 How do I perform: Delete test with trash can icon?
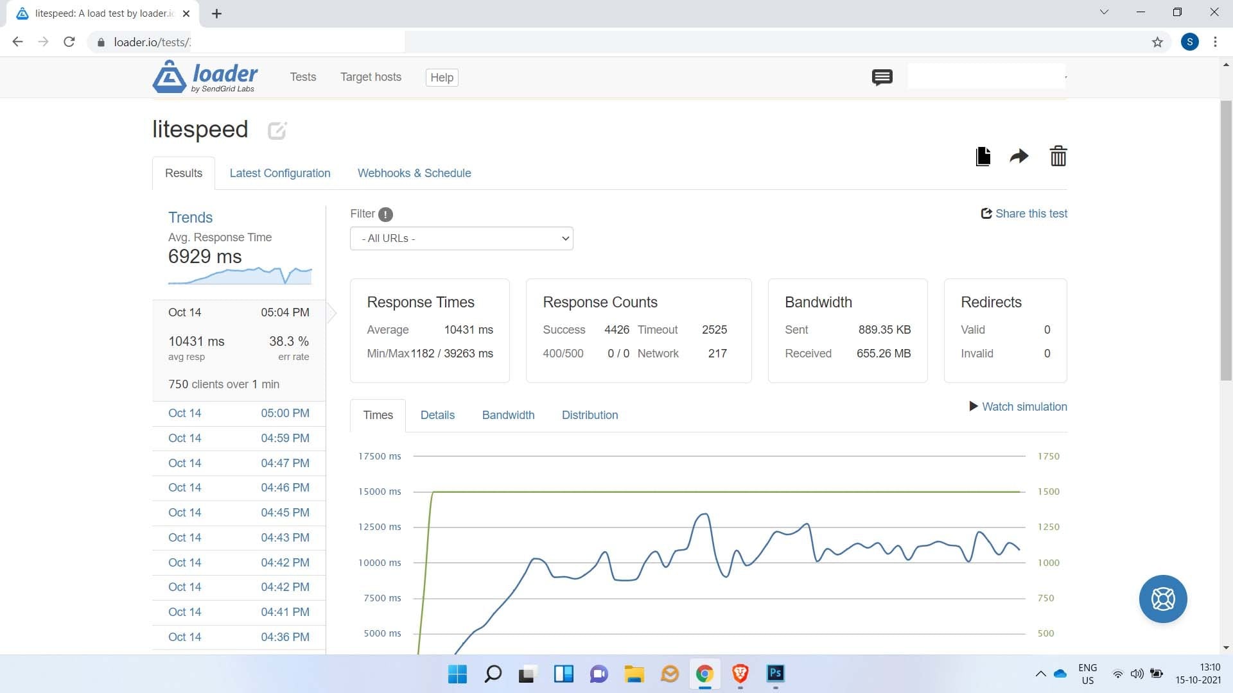click(x=1058, y=156)
